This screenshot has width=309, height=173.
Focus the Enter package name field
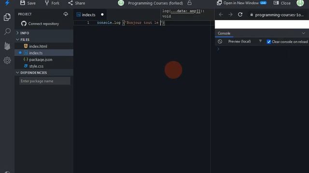(x=45, y=81)
